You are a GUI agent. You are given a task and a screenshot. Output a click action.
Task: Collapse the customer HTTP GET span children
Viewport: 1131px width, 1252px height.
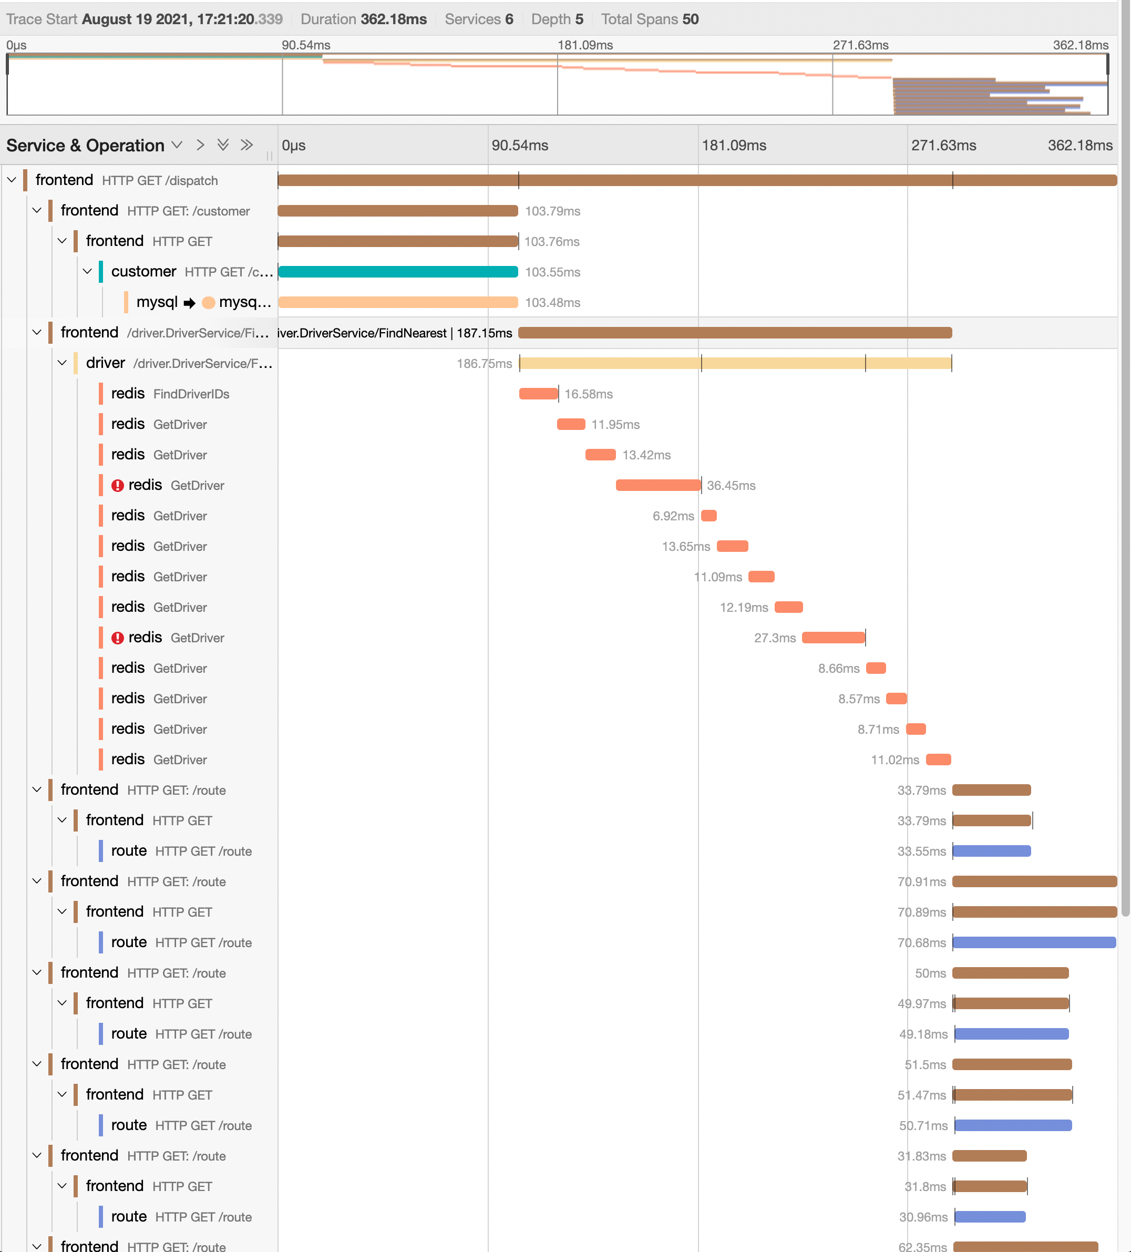[88, 271]
